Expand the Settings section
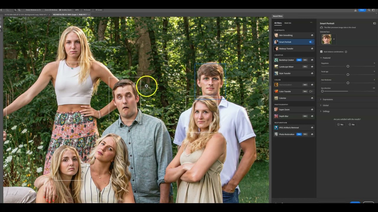The width and height of the screenshot is (378, 212). pos(321,111)
